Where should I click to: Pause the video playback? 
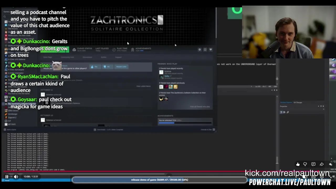pyautogui.click(x=7, y=177)
